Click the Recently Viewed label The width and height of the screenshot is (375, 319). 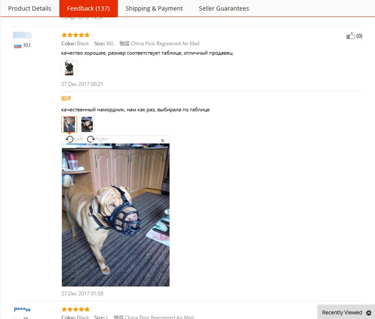point(342,312)
